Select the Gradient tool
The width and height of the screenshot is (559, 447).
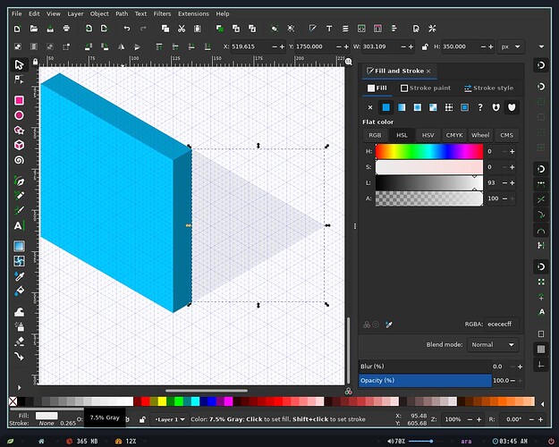[20, 247]
